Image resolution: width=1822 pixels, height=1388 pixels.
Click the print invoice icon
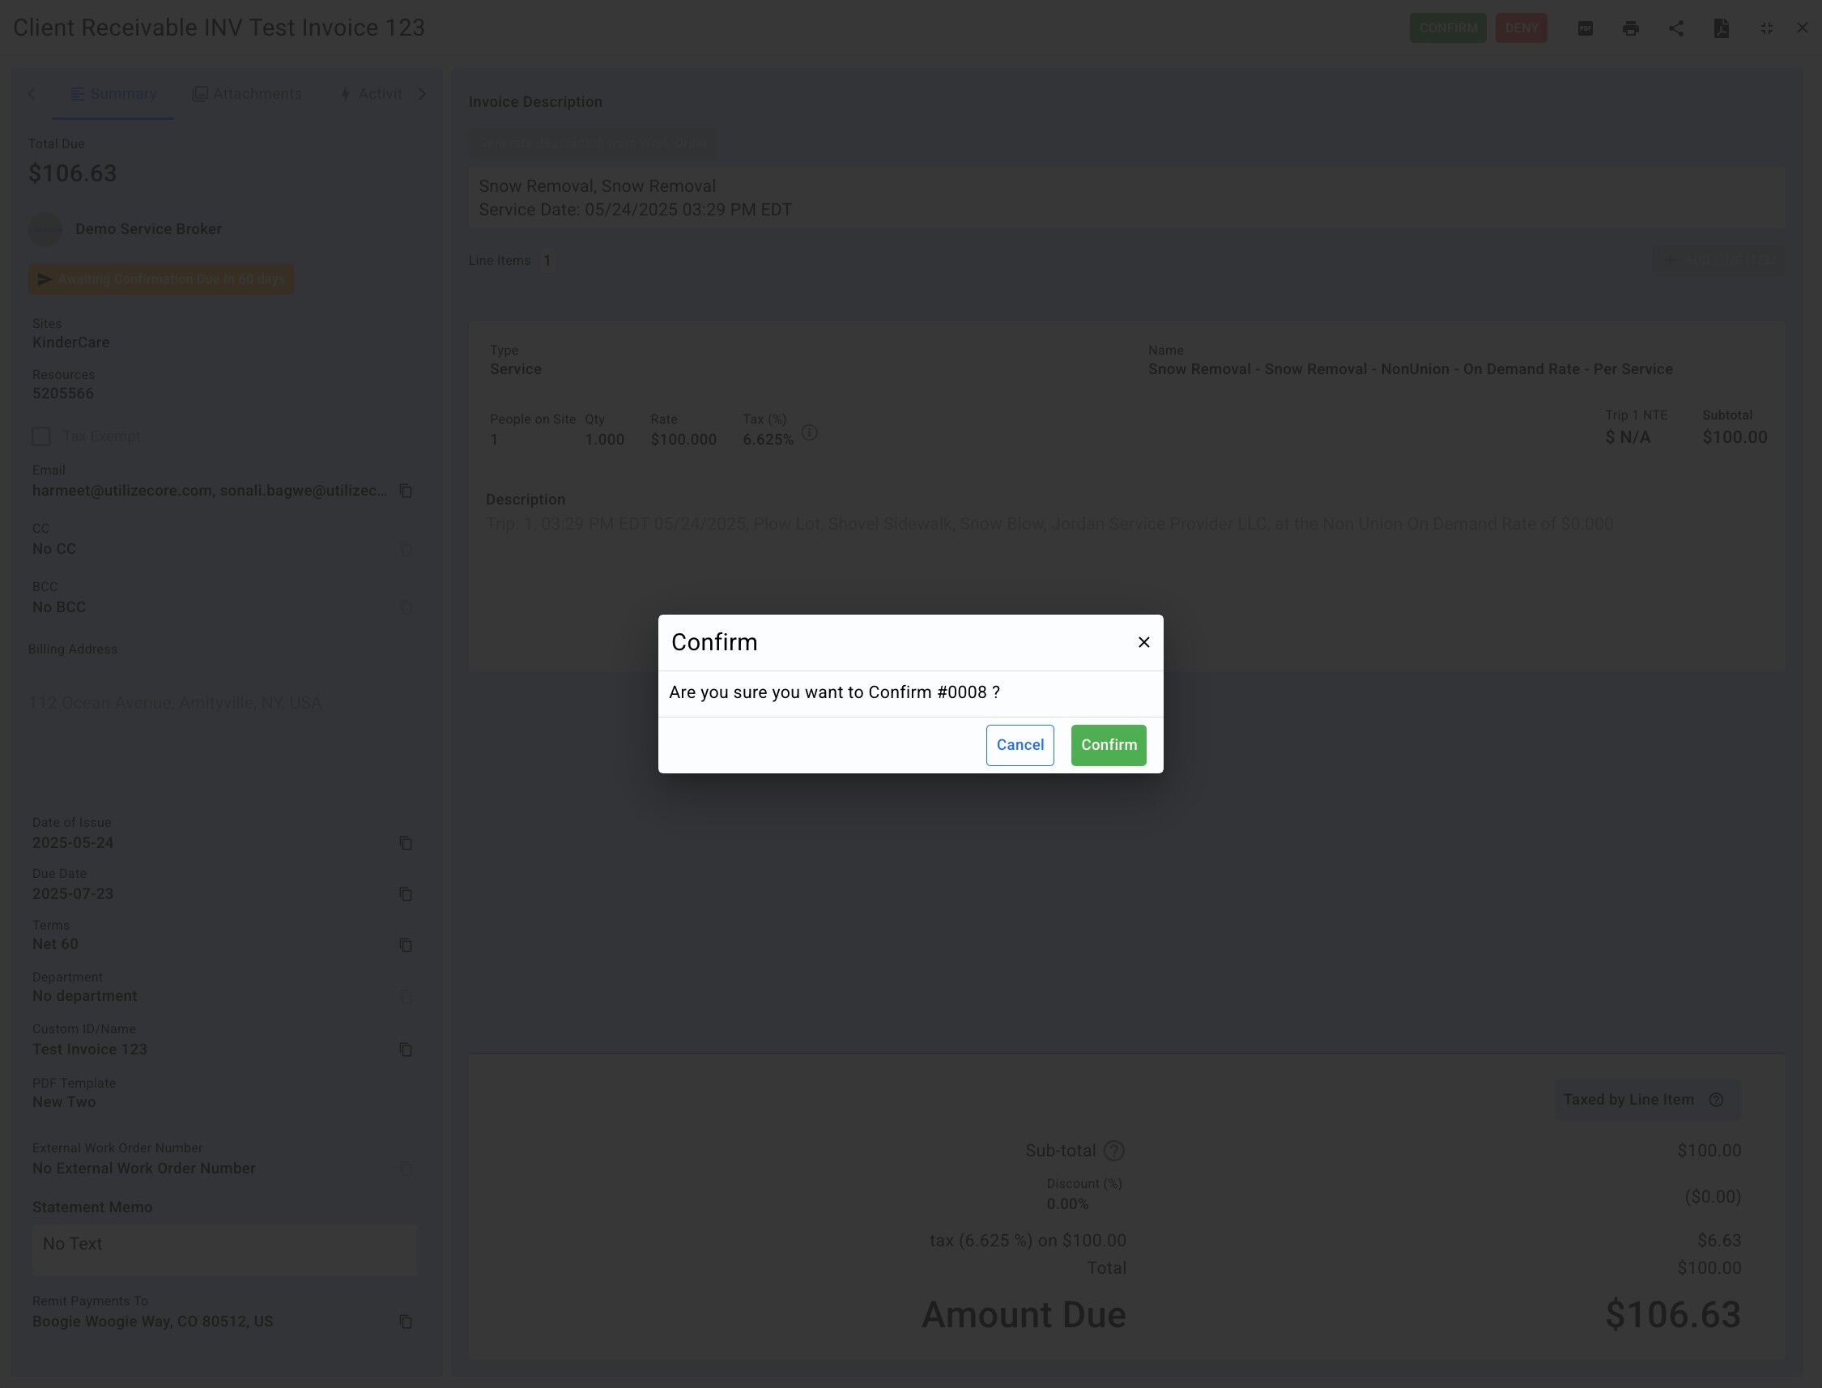(x=1630, y=28)
